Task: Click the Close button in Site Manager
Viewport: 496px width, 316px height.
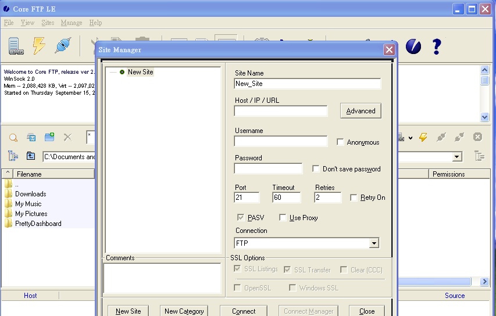Action: [x=367, y=311]
